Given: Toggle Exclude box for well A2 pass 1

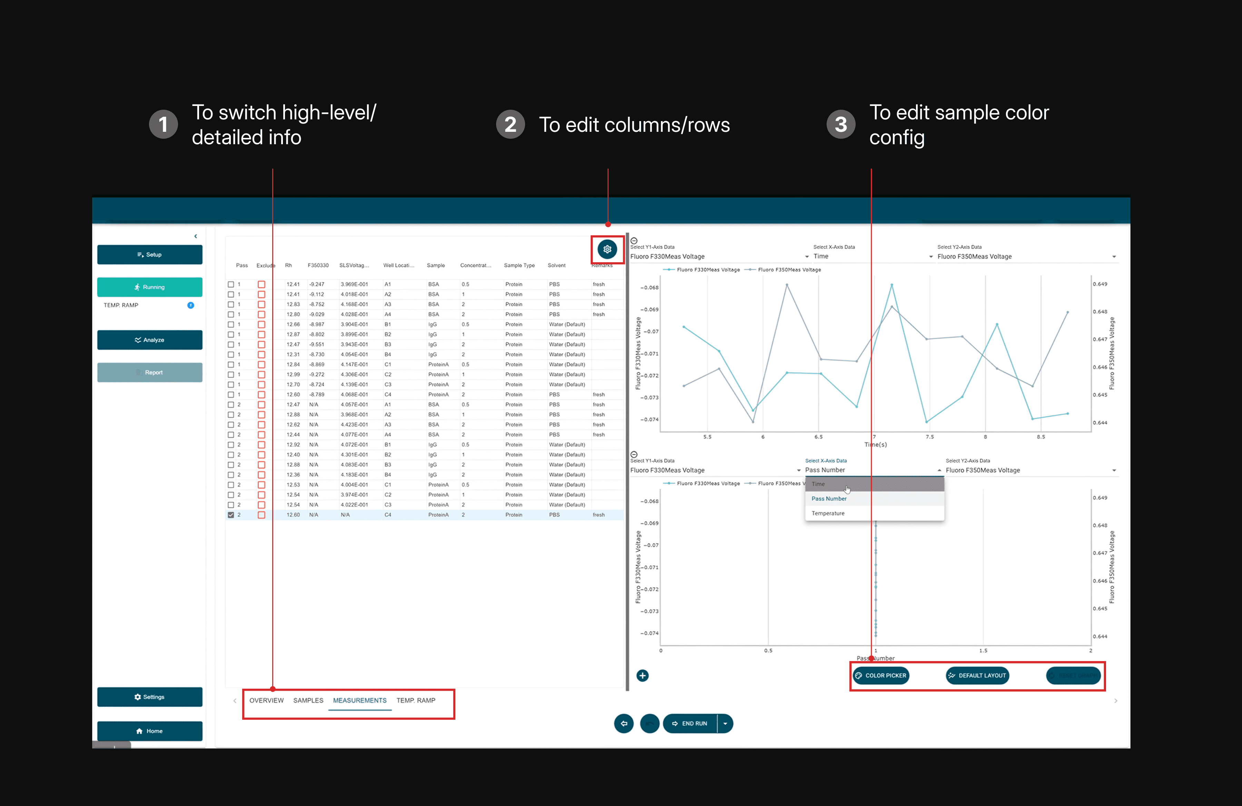Looking at the screenshot, I should [262, 294].
